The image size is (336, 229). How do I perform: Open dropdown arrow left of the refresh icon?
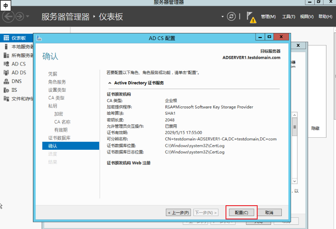tap(223, 17)
